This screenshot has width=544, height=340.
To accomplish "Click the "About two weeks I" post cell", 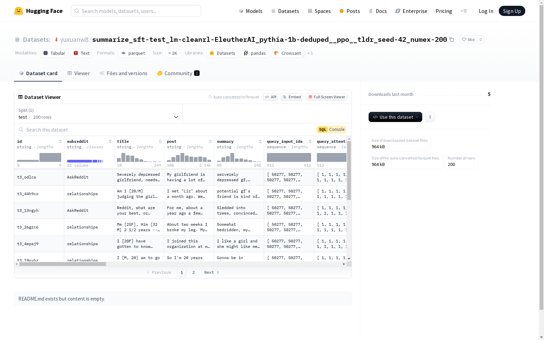I will [189, 227].
